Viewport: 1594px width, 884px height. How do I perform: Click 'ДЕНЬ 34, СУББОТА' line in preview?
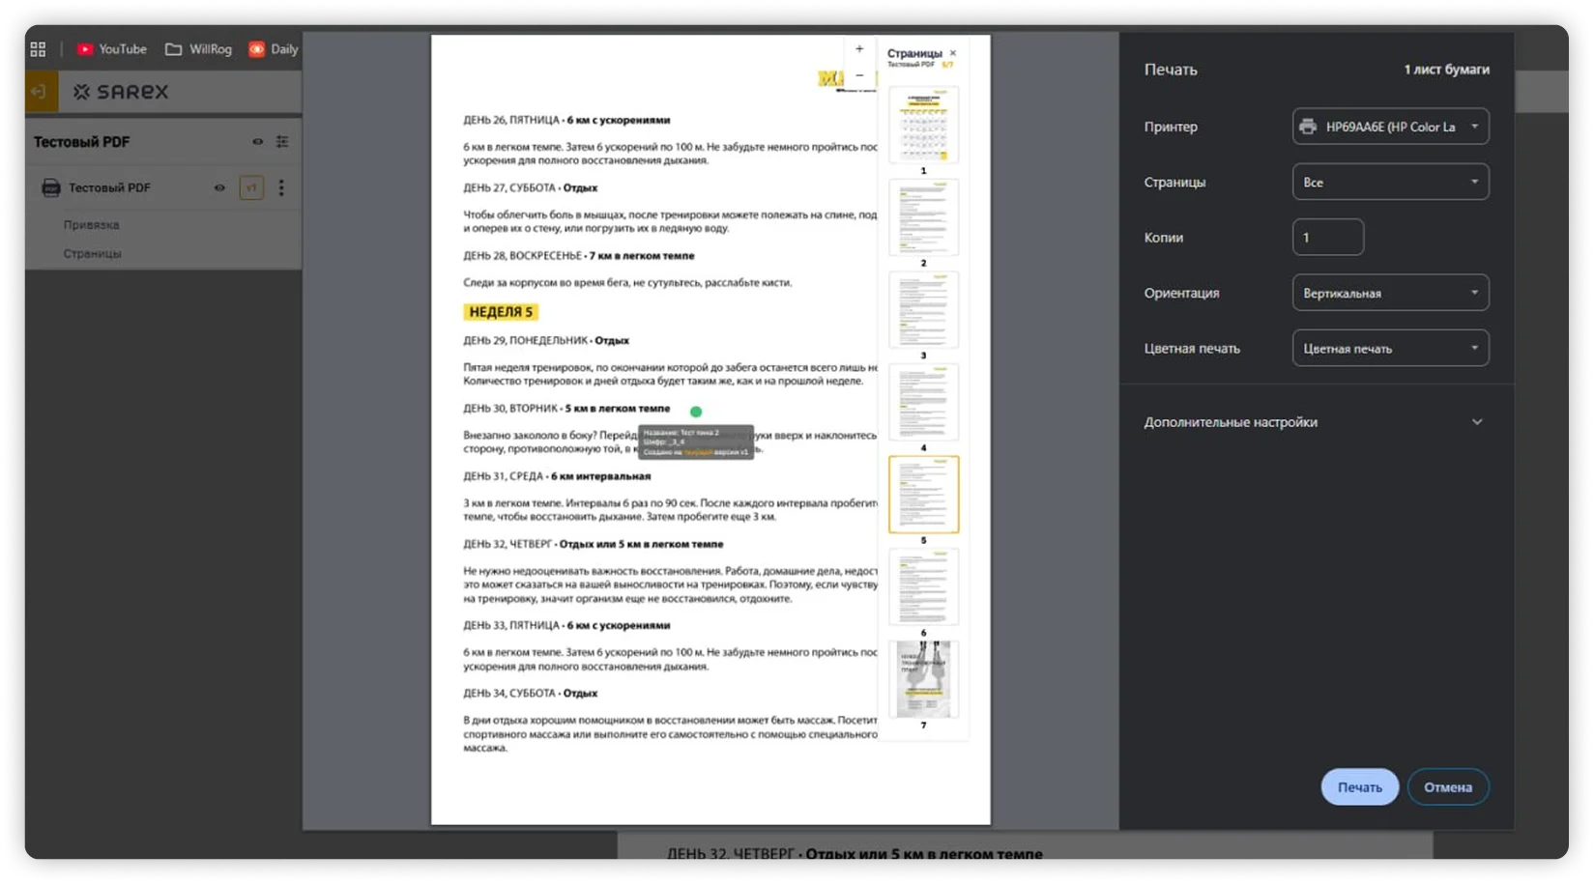point(530,693)
